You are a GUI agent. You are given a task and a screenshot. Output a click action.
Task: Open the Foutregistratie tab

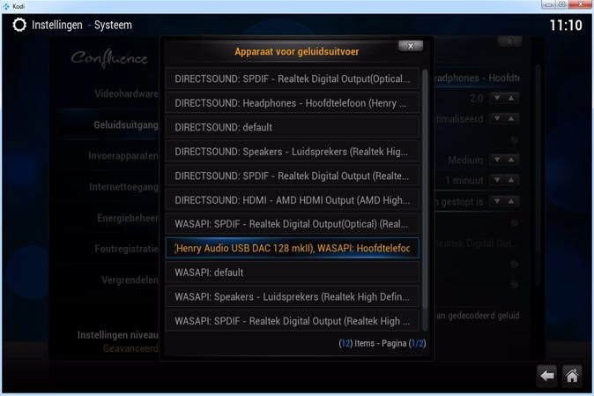pyautogui.click(x=127, y=249)
